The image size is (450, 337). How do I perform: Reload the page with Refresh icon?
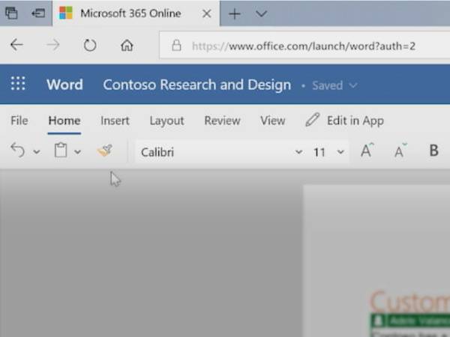(x=90, y=45)
